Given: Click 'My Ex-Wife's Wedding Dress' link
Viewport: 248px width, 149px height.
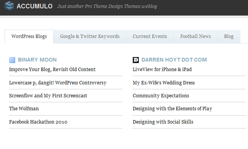Looking at the screenshot, I should pos(164,83).
